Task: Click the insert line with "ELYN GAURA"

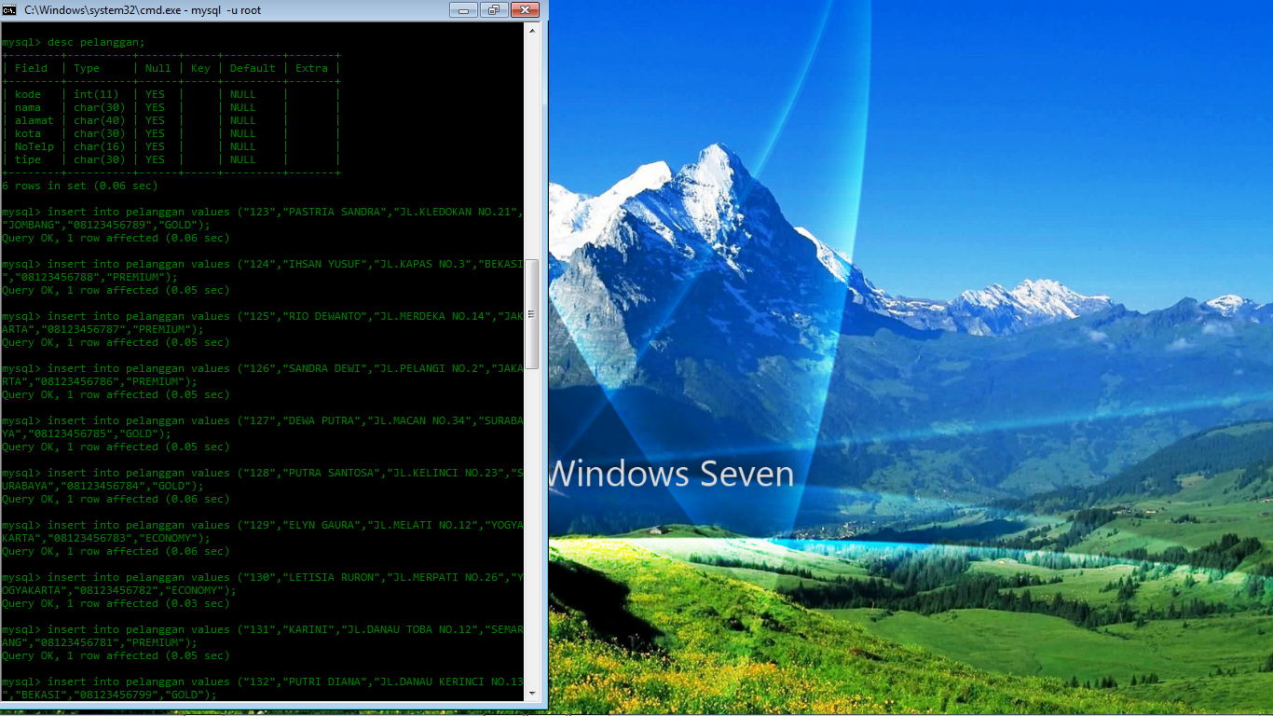Action: (x=263, y=525)
